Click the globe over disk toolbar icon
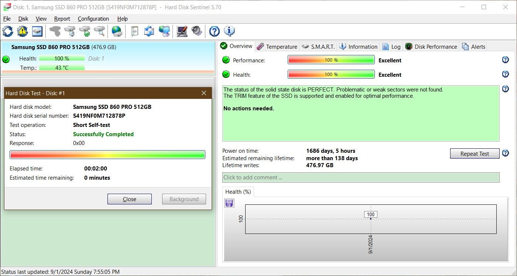 pos(117,31)
